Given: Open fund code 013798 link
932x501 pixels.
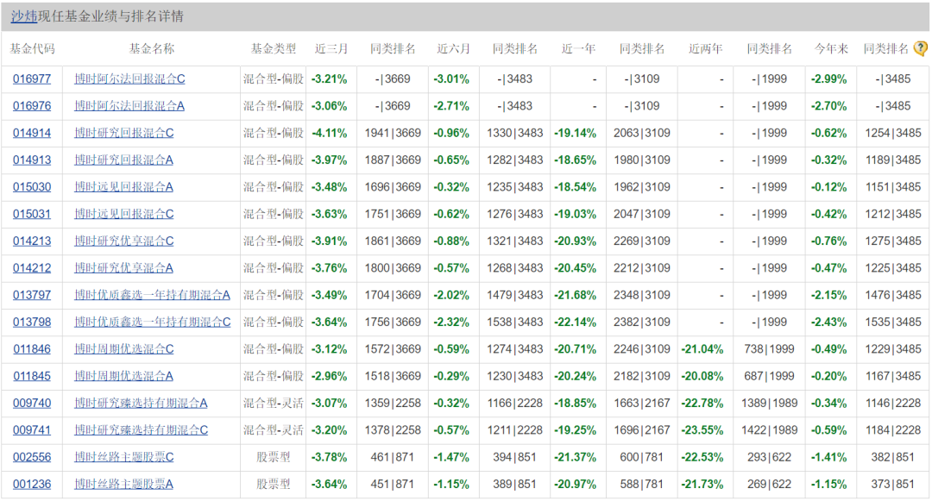Looking at the screenshot, I should (32, 323).
